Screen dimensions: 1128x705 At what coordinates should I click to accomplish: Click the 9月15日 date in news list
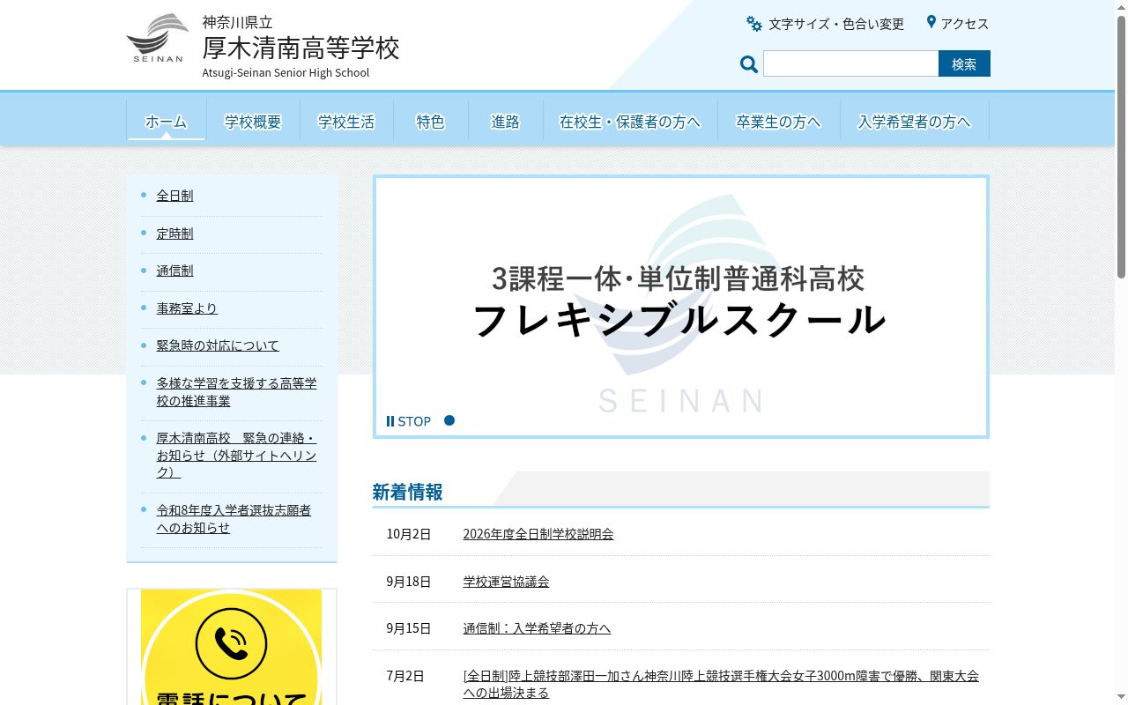(409, 628)
